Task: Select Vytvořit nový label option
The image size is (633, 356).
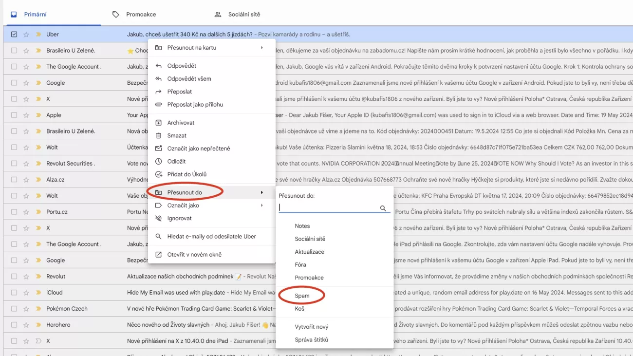Action: [x=311, y=327]
